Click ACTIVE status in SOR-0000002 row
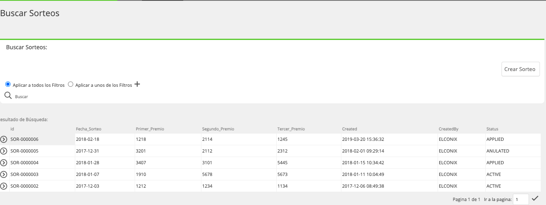Image resolution: width=546 pixels, height=205 pixels. click(x=493, y=186)
